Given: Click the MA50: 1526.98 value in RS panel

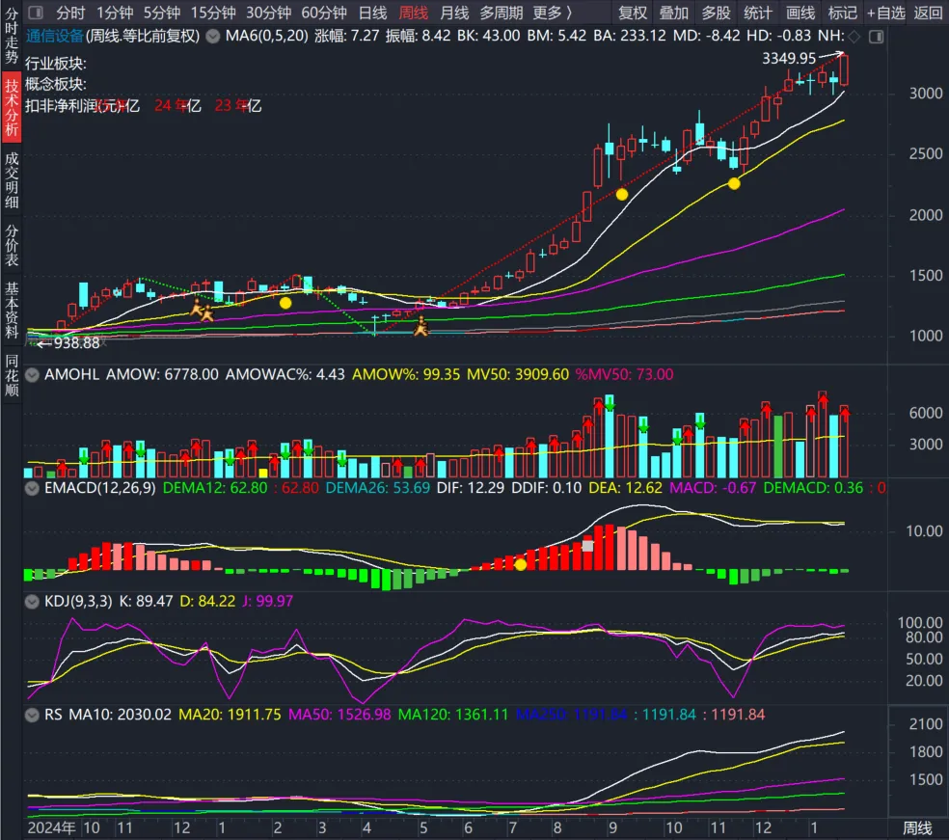Looking at the screenshot, I should click(339, 715).
